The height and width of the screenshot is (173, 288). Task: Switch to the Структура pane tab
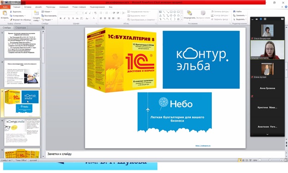tap(21, 28)
